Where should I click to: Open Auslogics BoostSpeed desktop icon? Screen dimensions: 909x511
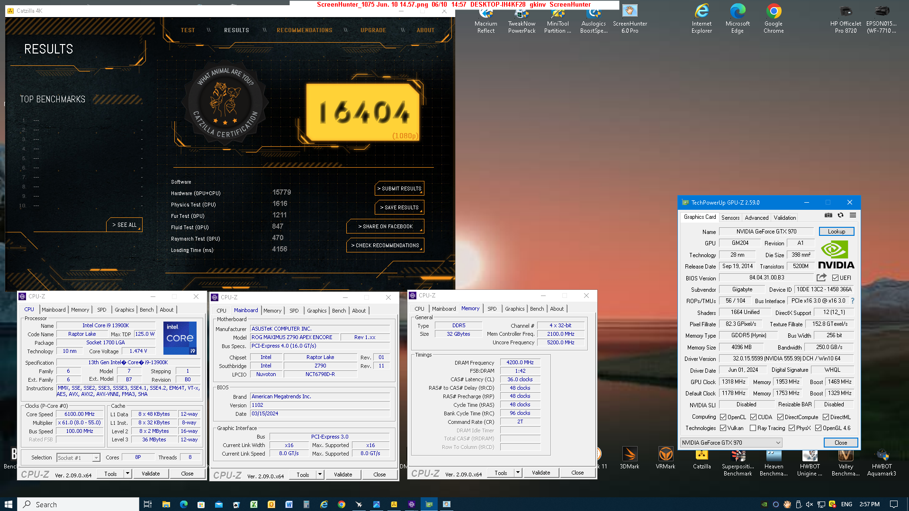coord(594,19)
